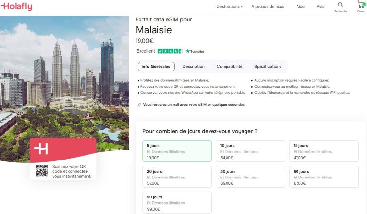Click the 19,00€ price under Malaisie
Viewport: 367px width, 214px height.
(144, 41)
